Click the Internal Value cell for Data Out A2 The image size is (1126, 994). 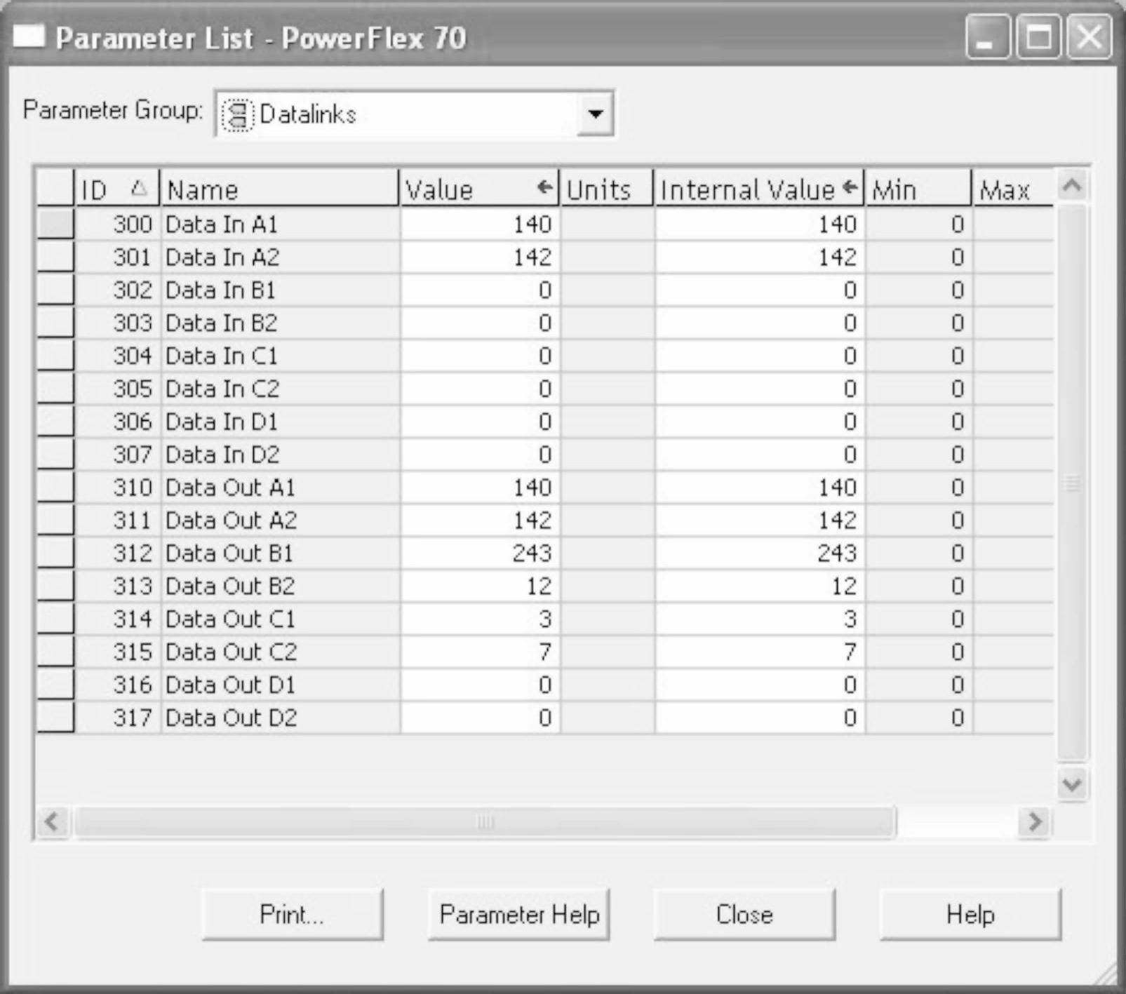pos(760,520)
